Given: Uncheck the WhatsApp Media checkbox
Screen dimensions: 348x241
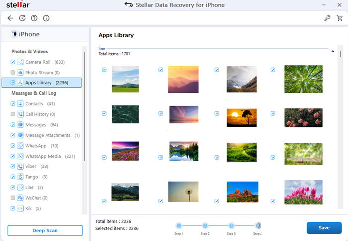Looking at the screenshot, I should point(13,156).
